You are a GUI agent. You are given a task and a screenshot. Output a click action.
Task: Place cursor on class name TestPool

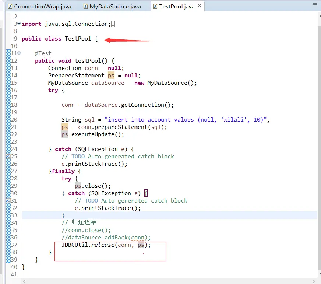click(x=78, y=39)
